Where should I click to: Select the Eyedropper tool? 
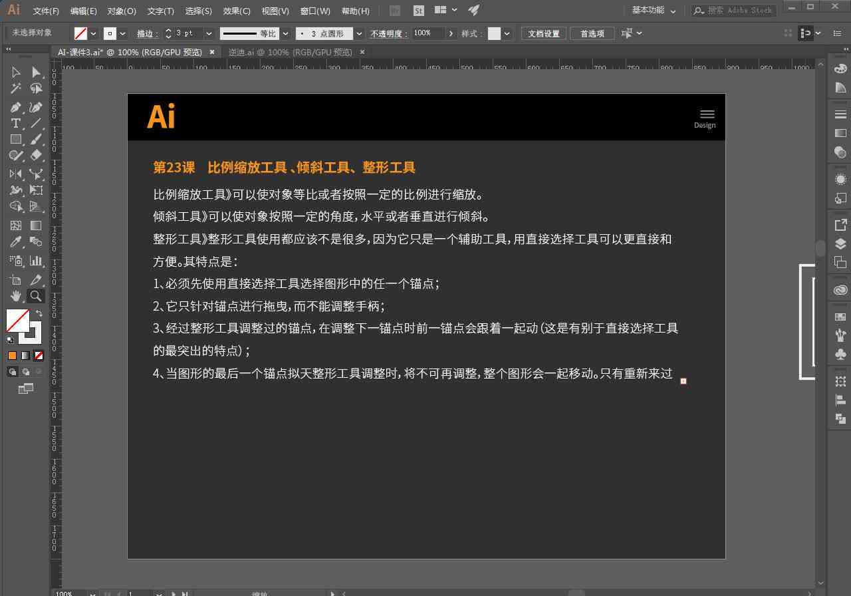16,242
